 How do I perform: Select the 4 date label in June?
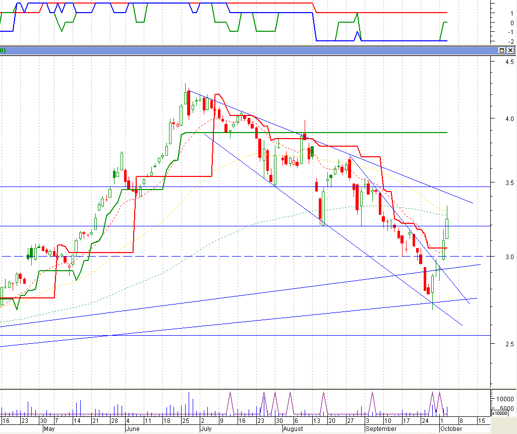(128, 421)
